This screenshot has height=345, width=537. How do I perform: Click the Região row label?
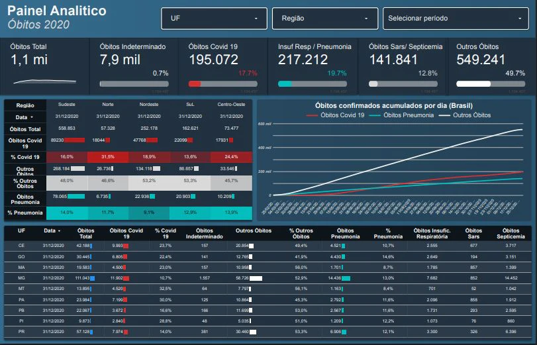[25, 105]
